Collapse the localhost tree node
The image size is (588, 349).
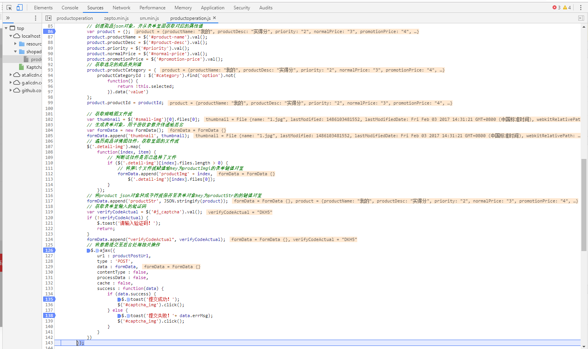(x=11, y=36)
